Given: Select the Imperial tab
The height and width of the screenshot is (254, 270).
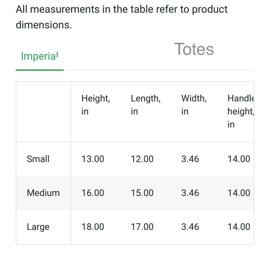Looking at the screenshot, I should (39, 56).
